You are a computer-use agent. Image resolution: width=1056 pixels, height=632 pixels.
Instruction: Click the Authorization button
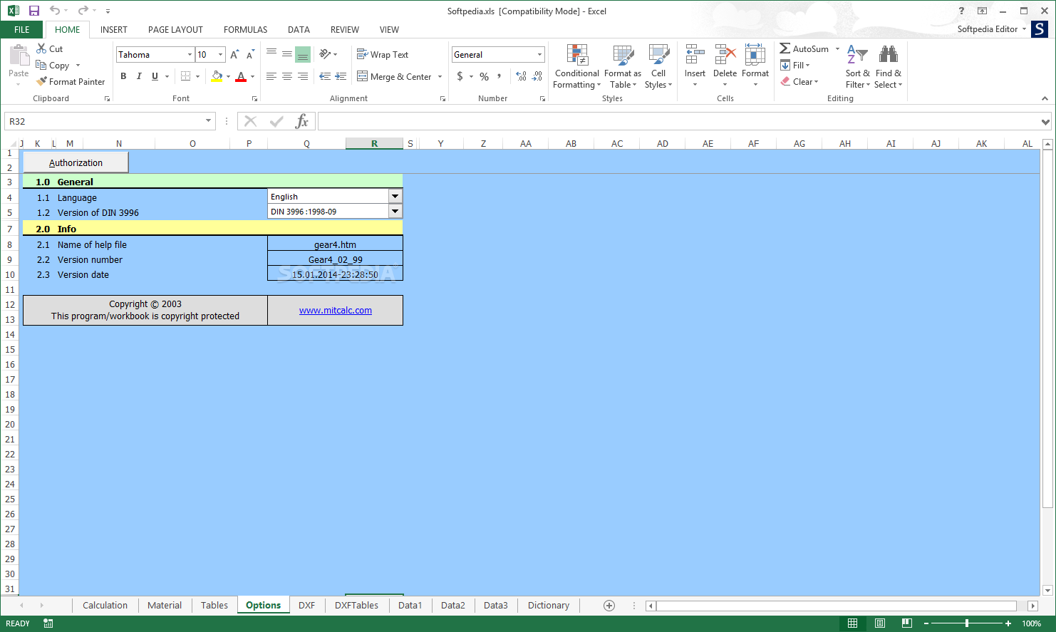tap(76, 162)
